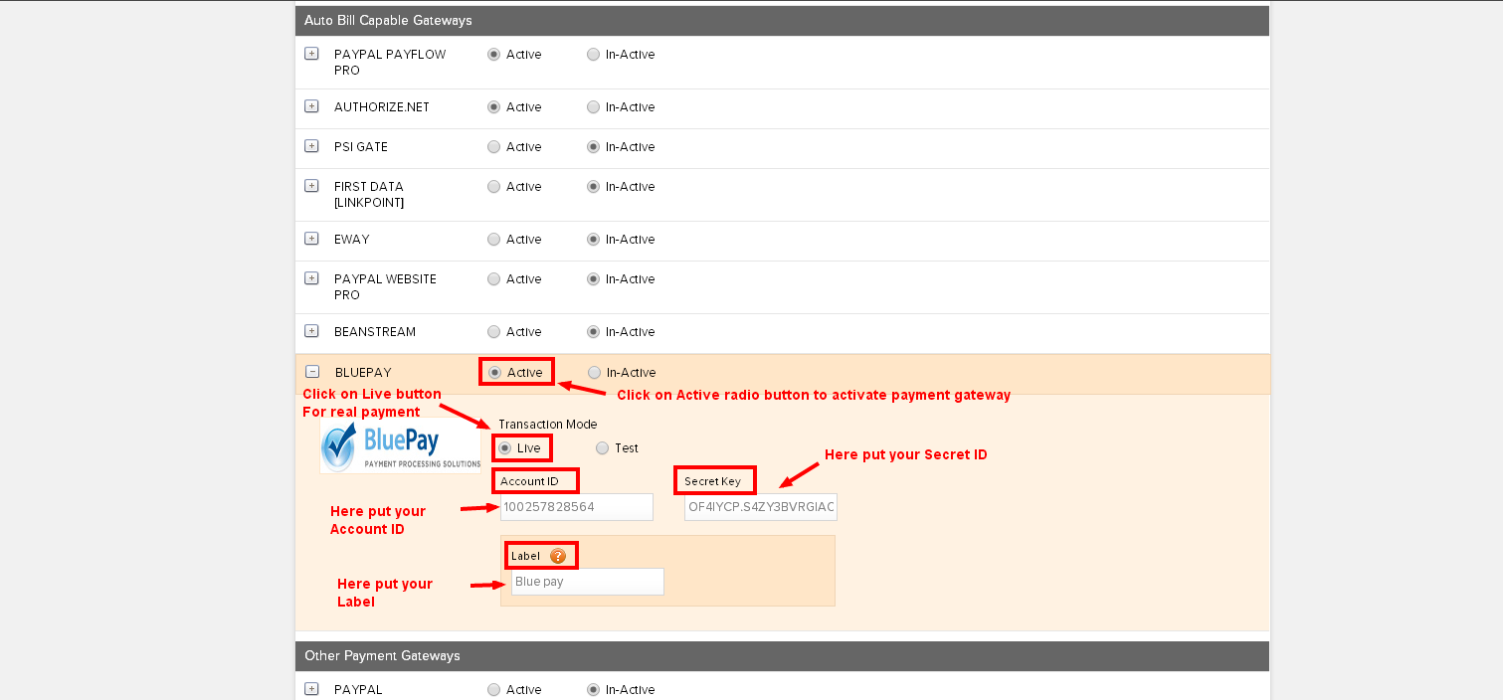Choose Live transaction mode for BluePay

coord(504,448)
